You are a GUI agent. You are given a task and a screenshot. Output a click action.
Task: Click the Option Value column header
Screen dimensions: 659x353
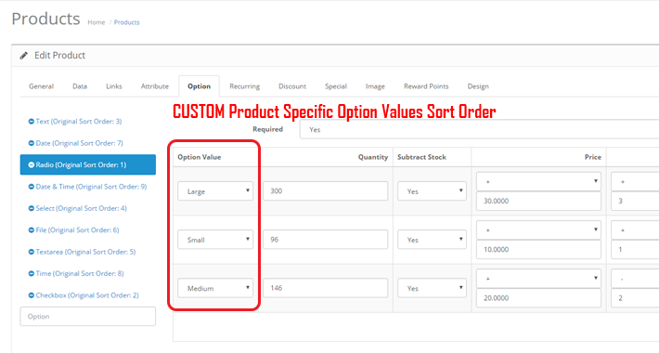coord(200,157)
